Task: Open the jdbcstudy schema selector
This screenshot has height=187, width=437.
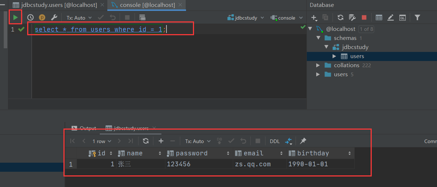Action: click(x=246, y=17)
